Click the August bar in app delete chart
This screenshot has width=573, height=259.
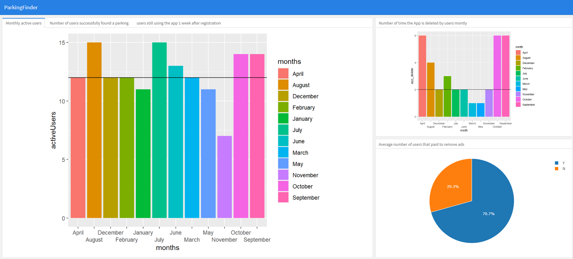(x=431, y=90)
